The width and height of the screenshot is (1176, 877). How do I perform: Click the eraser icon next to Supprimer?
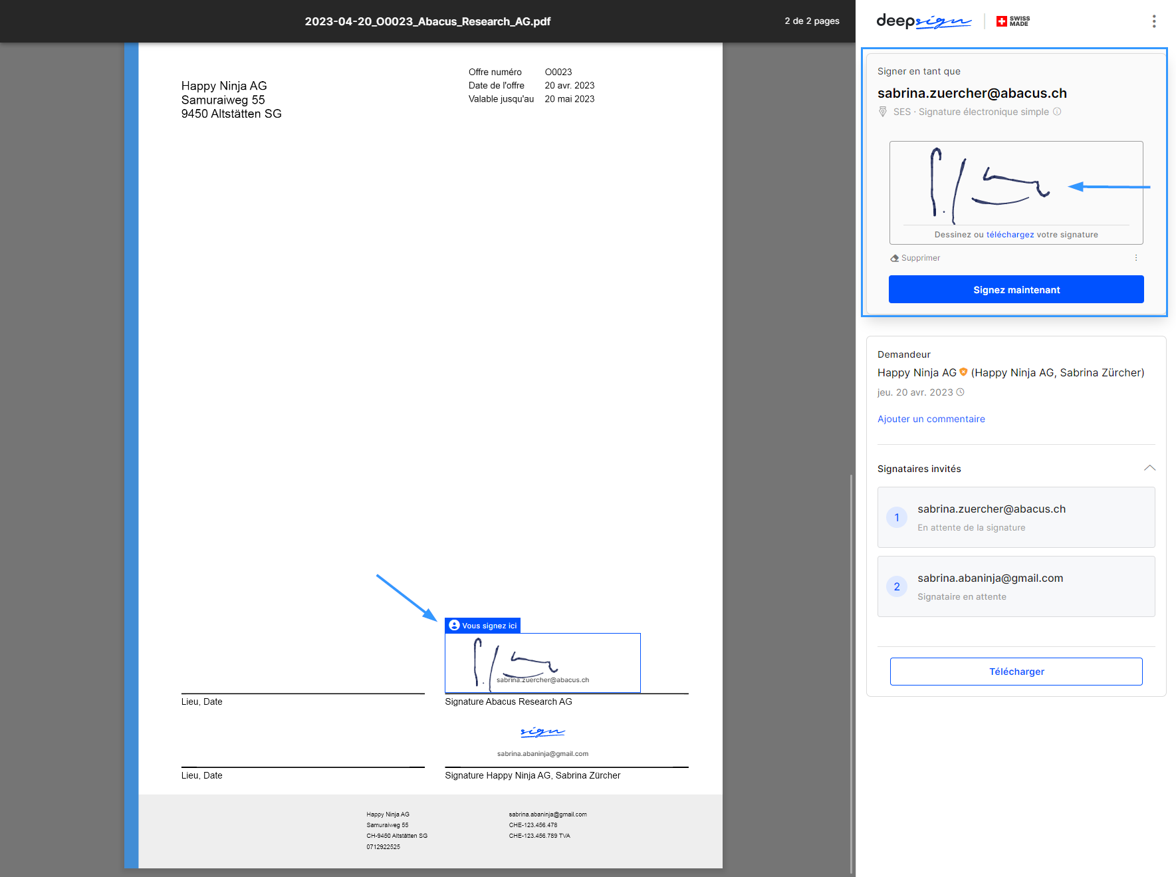[894, 258]
